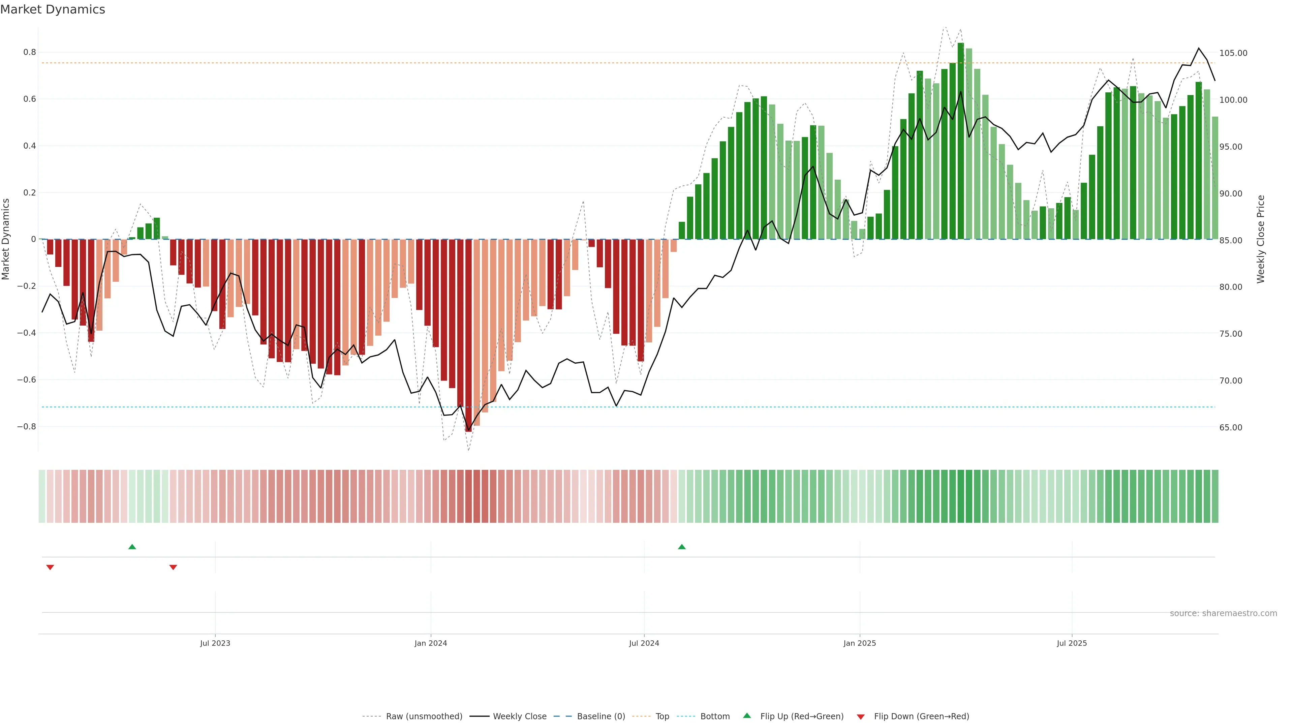Toggle the Bottom legend entry
1294x728 pixels.
(x=715, y=717)
